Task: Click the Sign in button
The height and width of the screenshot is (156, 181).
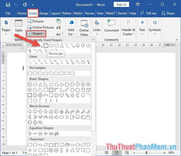Action: (x=121, y=5)
